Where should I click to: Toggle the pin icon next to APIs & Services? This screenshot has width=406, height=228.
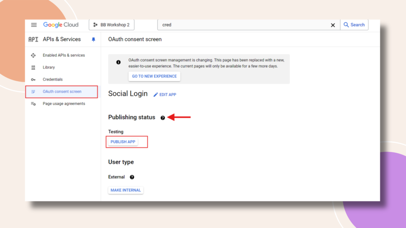point(94,40)
